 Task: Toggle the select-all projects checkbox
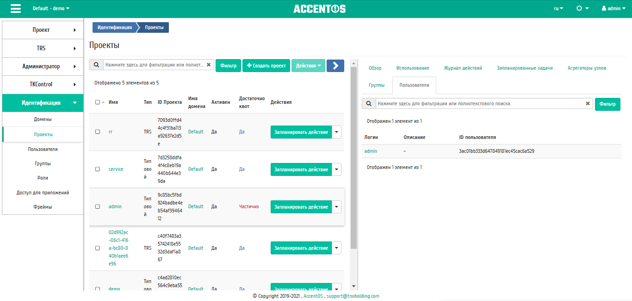pos(98,102)
